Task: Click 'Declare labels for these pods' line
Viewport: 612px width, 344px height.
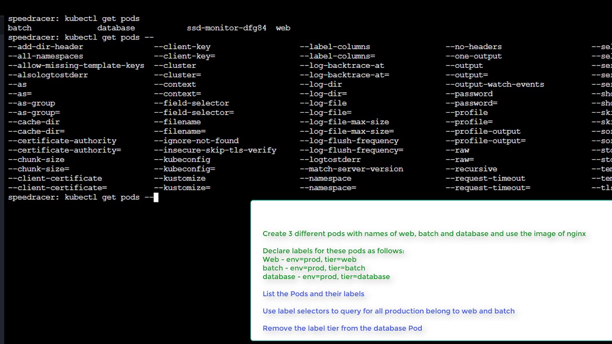Action: point(333,251)
